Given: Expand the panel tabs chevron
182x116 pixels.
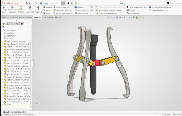Looking at the screenshot, I should [31, 24].
